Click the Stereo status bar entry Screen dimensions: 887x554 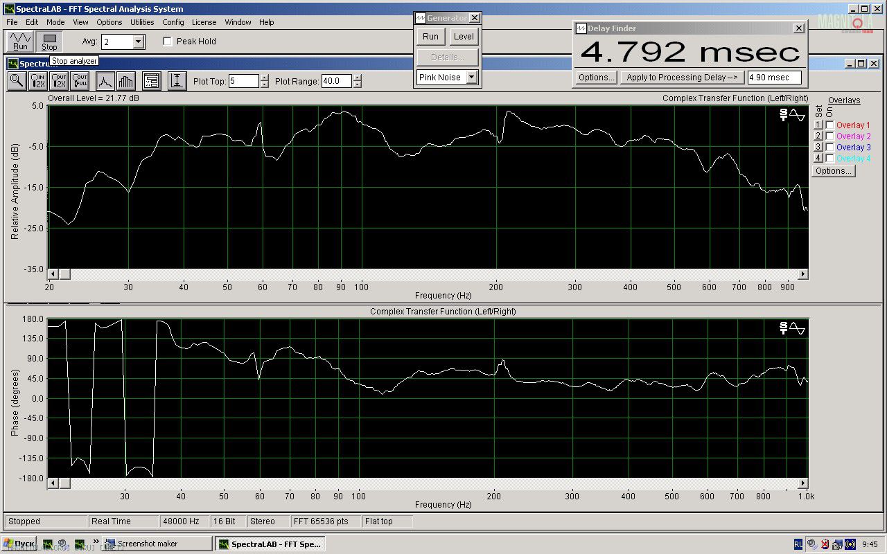pyautogui.click(x=267, y=521)
